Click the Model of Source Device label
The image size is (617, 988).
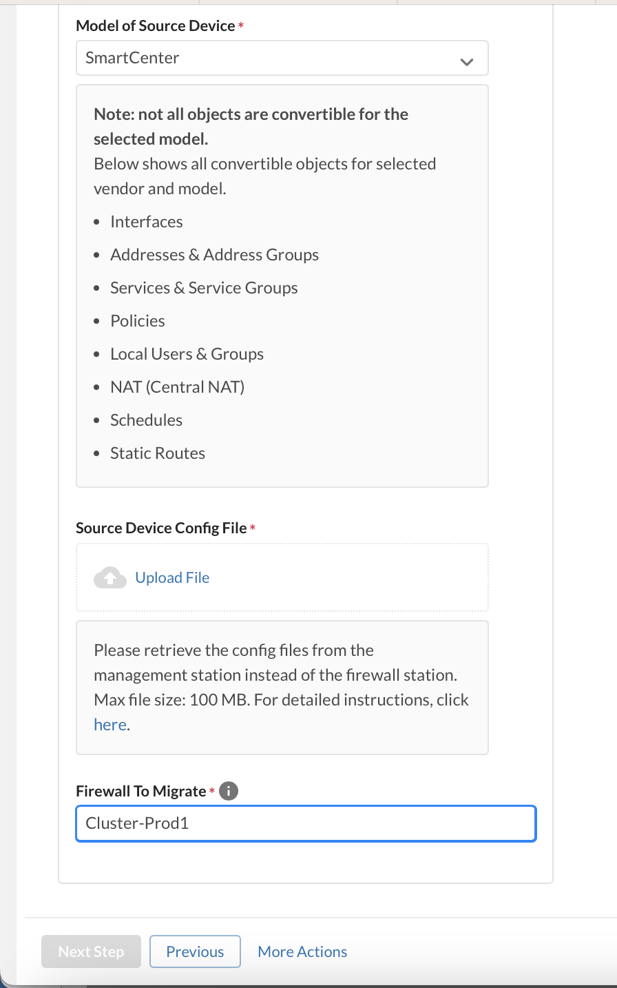tap(156, 25)
